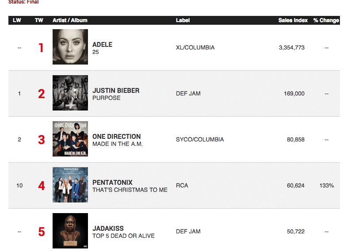This screenshot has width=351, height=252.
Task: Click the Adele 25 album cover
Action: (x=70, y=47)
